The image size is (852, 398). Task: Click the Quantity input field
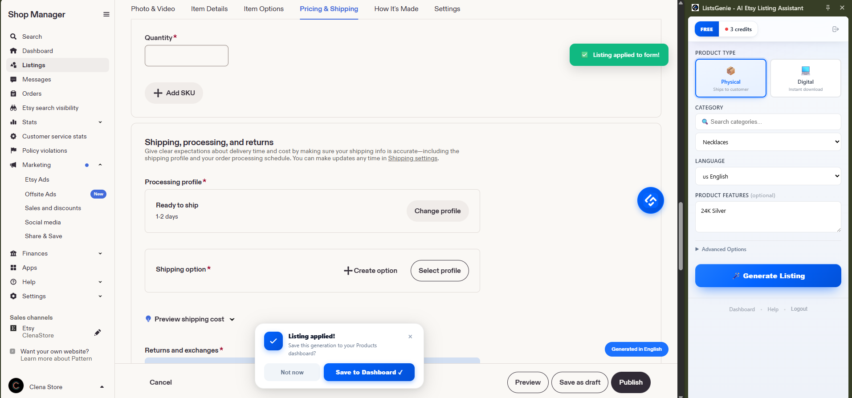coord(186,56)
